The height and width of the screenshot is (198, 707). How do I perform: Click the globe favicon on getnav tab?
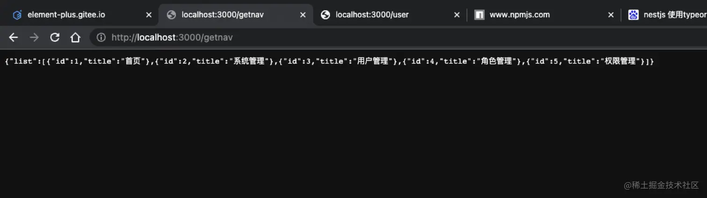point(172,15)
